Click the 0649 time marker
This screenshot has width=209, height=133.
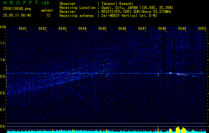tap(182, 29)
